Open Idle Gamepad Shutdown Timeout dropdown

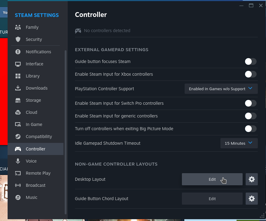tap(239, 143)
